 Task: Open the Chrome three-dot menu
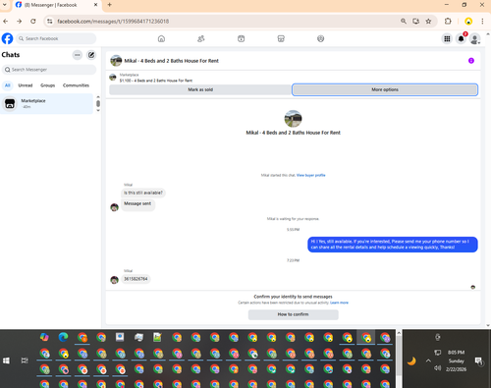pyautogui.click(x=482, y=22)
